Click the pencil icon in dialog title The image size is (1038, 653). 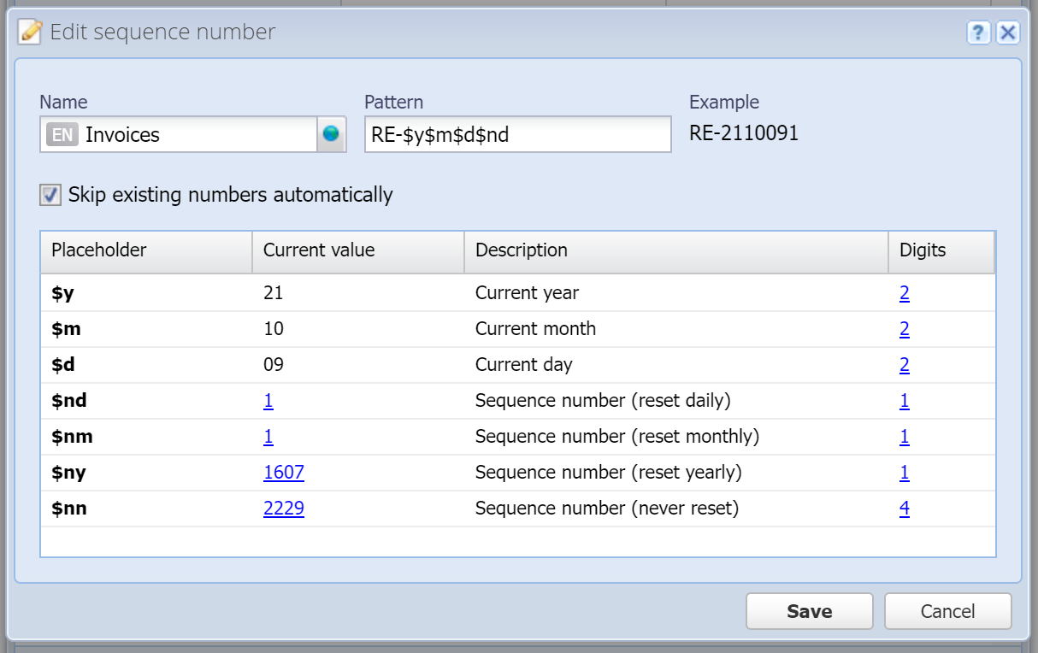coord(30,32)
